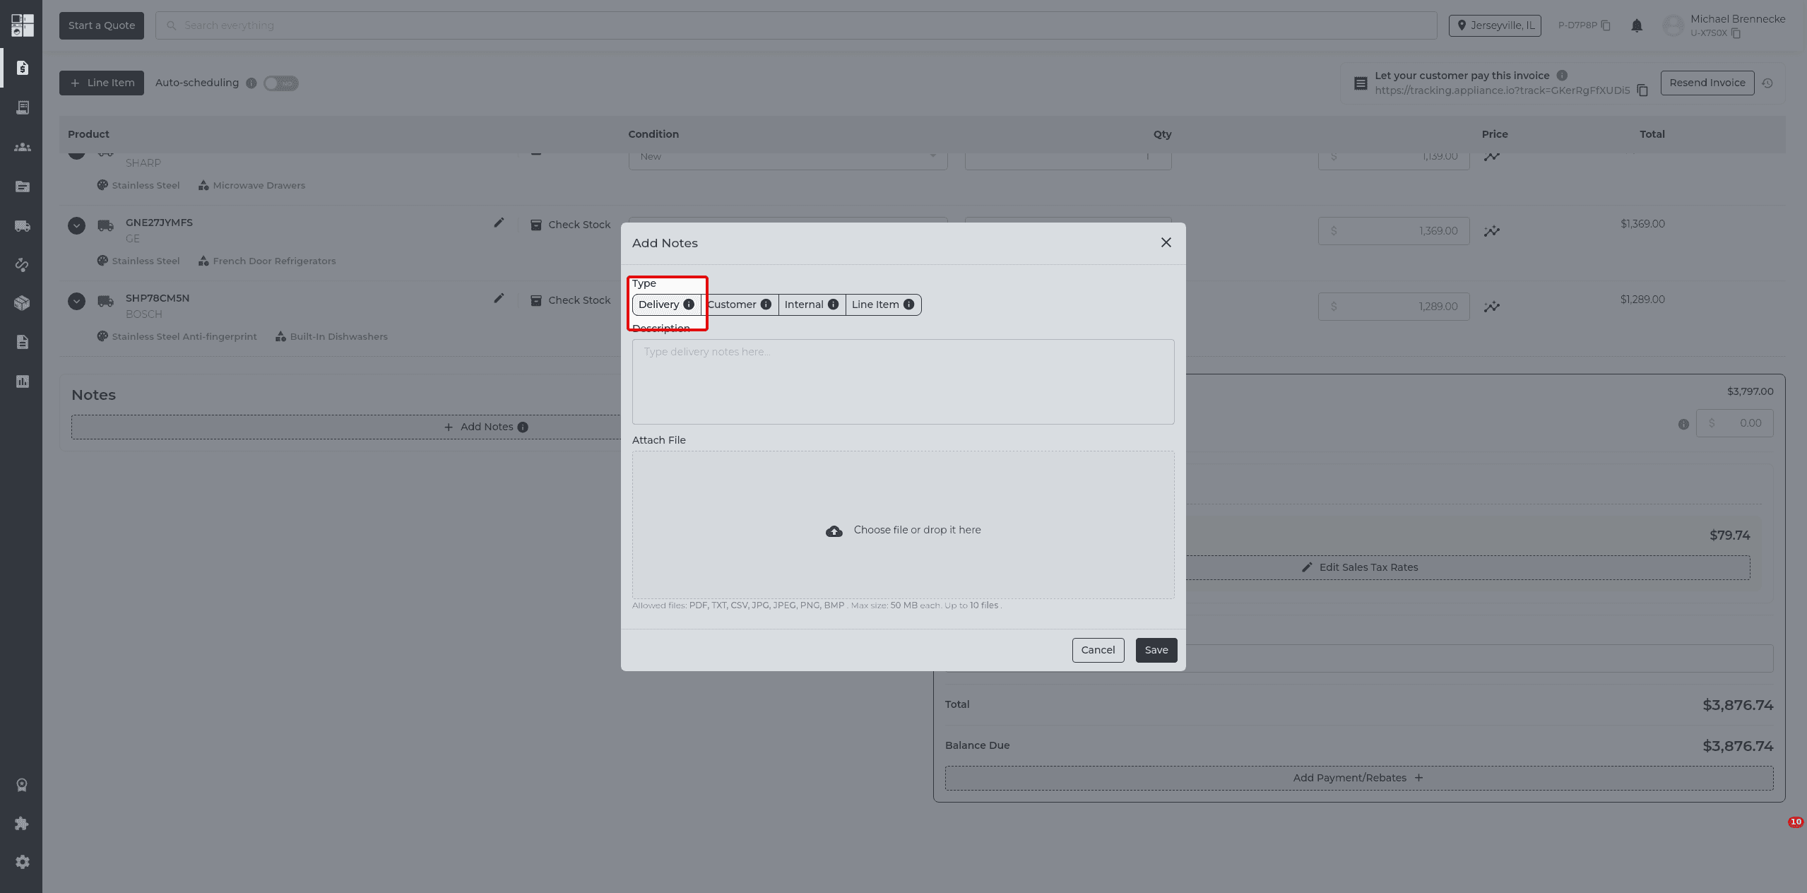Open the red 10 notification badge
This screenshot has width=1807, height=893.
(1795, 822)
